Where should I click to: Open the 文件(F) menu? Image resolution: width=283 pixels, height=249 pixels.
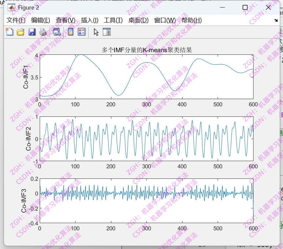click(x=16, y=20)
